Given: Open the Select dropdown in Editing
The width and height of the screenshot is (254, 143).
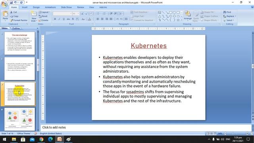Looking at the screenshot, I should (x=229, y=20).
